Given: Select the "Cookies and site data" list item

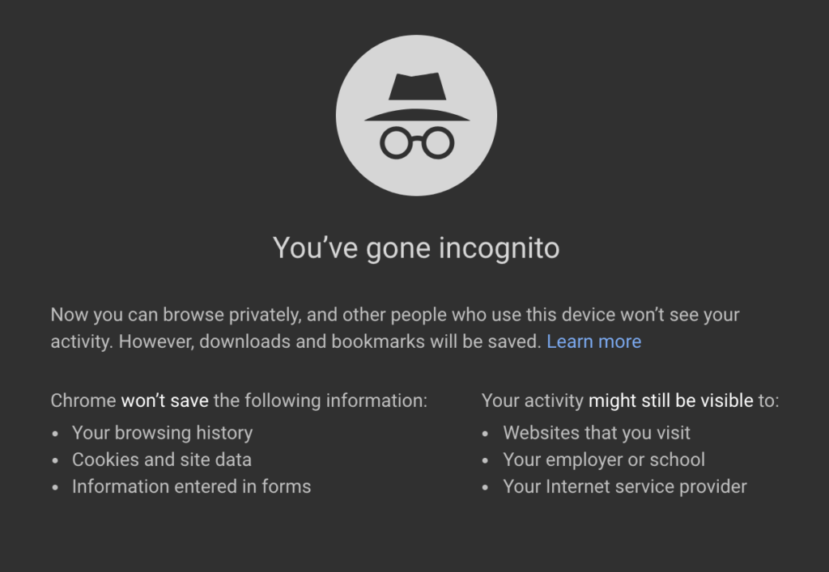Looking at the screenshot, I should [x=162, y=460].
